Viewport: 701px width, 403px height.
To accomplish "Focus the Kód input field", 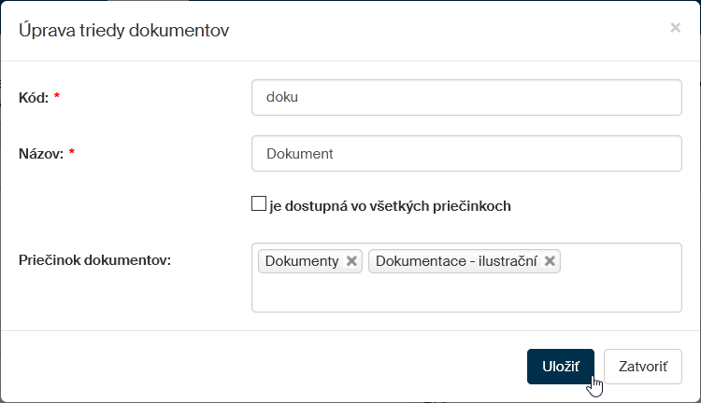I will [x=466, y=97].
